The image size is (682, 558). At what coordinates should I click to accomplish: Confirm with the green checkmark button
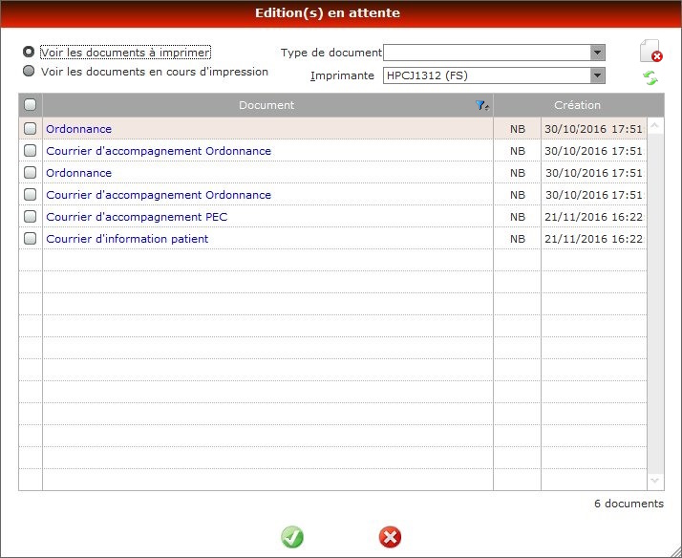[x=292, y=537]
